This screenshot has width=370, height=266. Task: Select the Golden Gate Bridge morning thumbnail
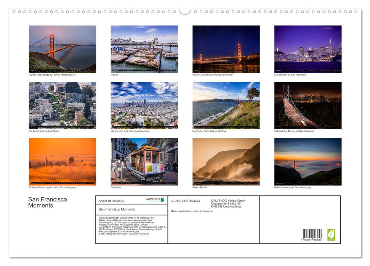click(62, 49)
